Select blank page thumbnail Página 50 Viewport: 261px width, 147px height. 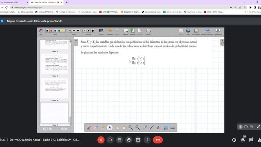pyautogui.click(x=55, y=113)
